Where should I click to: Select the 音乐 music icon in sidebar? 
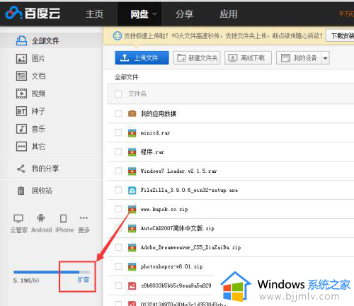point(21,129)
